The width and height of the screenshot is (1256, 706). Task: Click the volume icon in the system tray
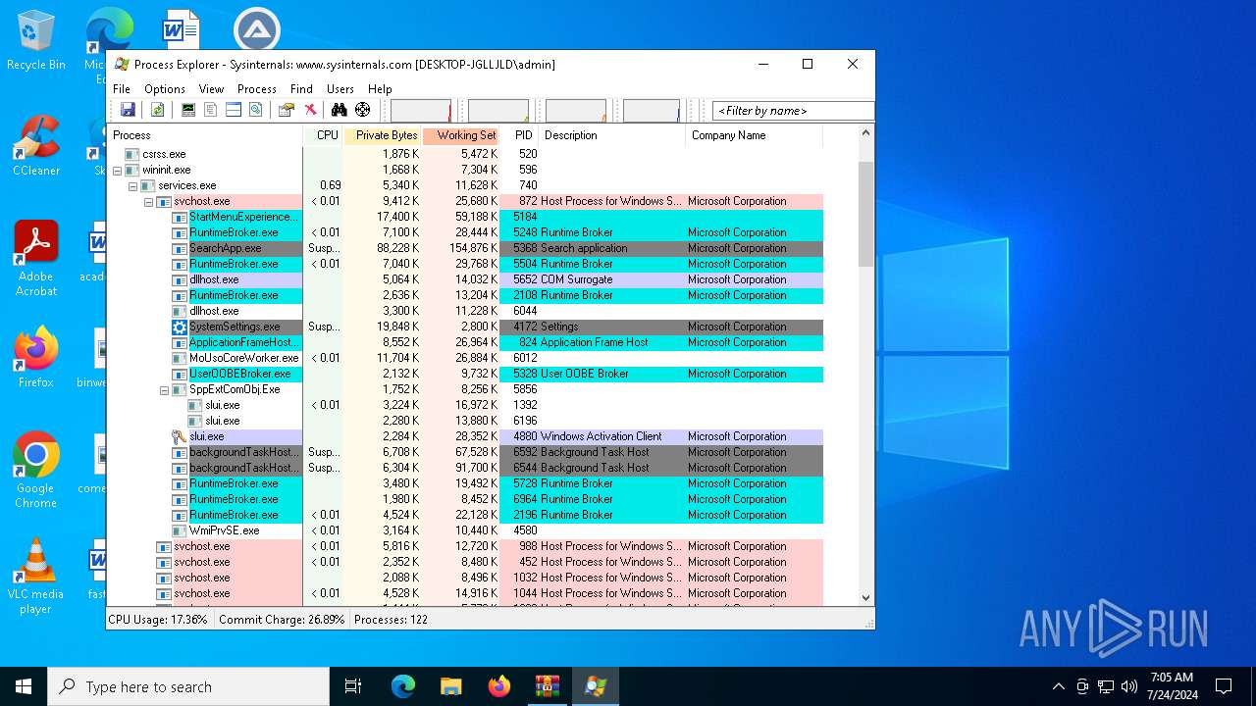click(x=1129, y=686)
